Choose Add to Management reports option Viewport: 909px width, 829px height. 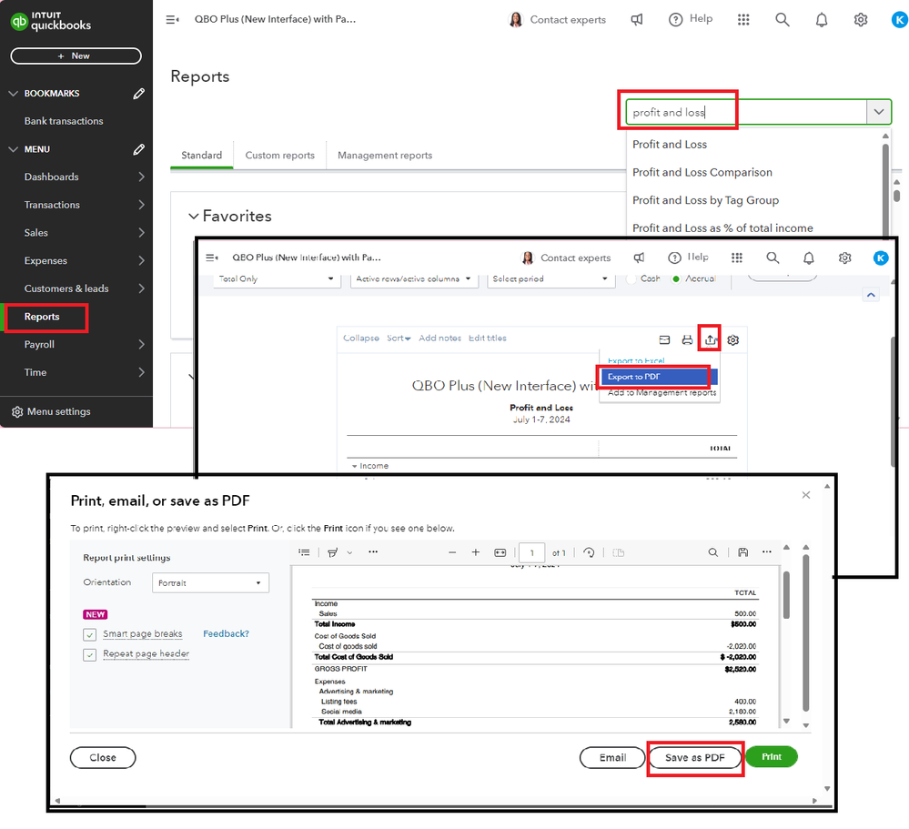pos(662,392)
